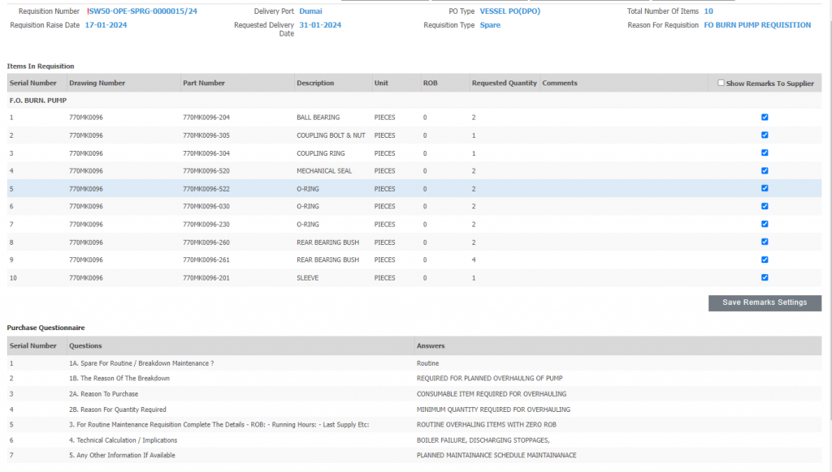Click the Questions column header in questionnaire
832x472 pixels.
[85, 345]
